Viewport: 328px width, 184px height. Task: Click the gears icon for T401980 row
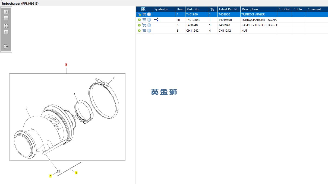click(139, 14)
